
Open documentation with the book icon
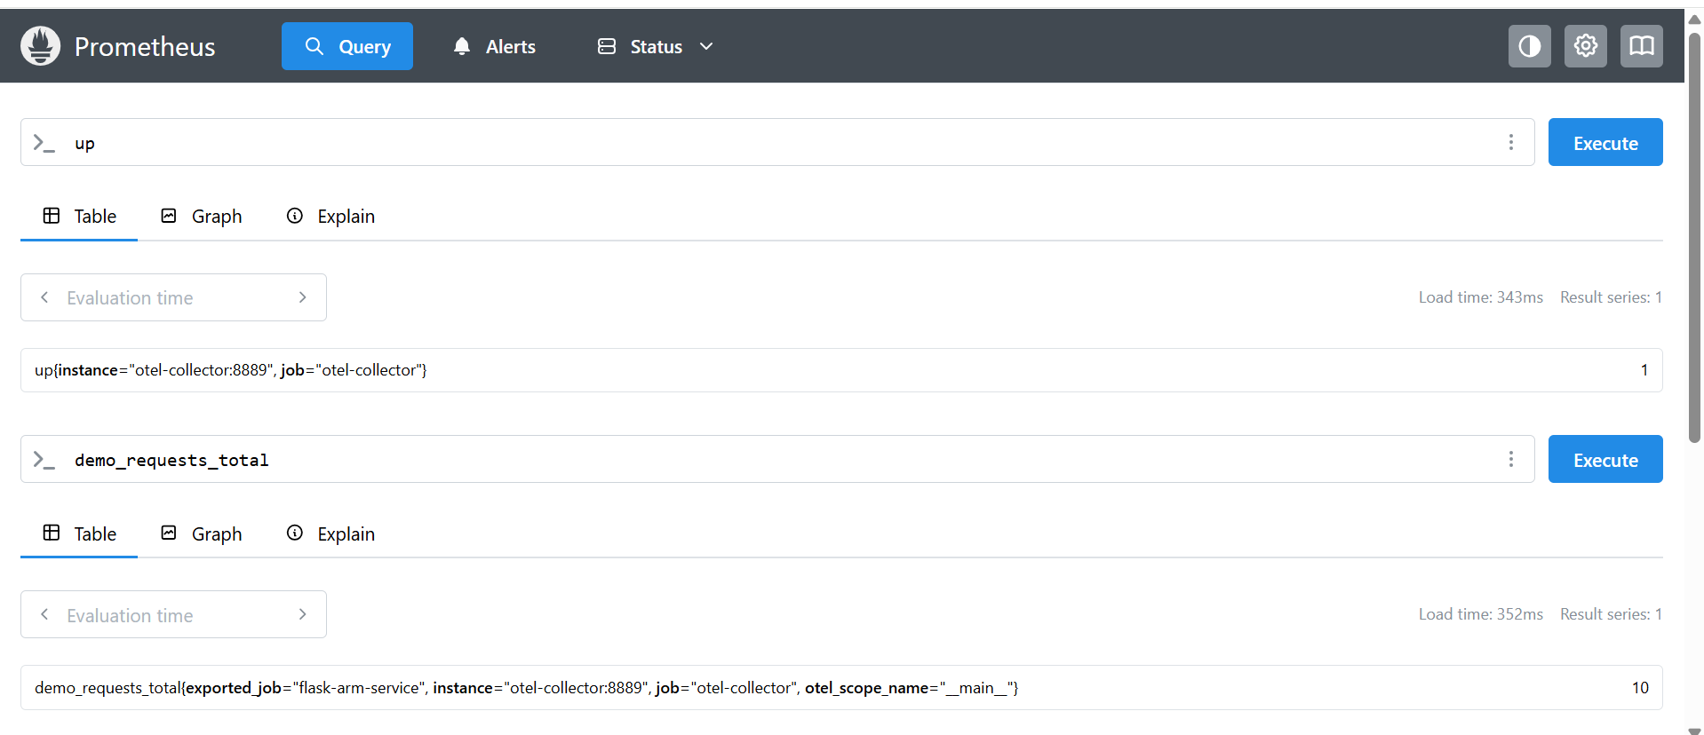1642,46
